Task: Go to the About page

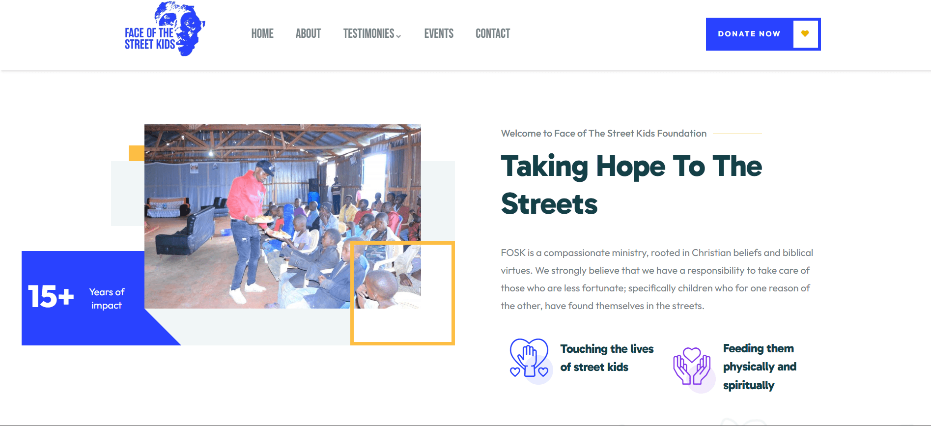Action: pos(308,34)
